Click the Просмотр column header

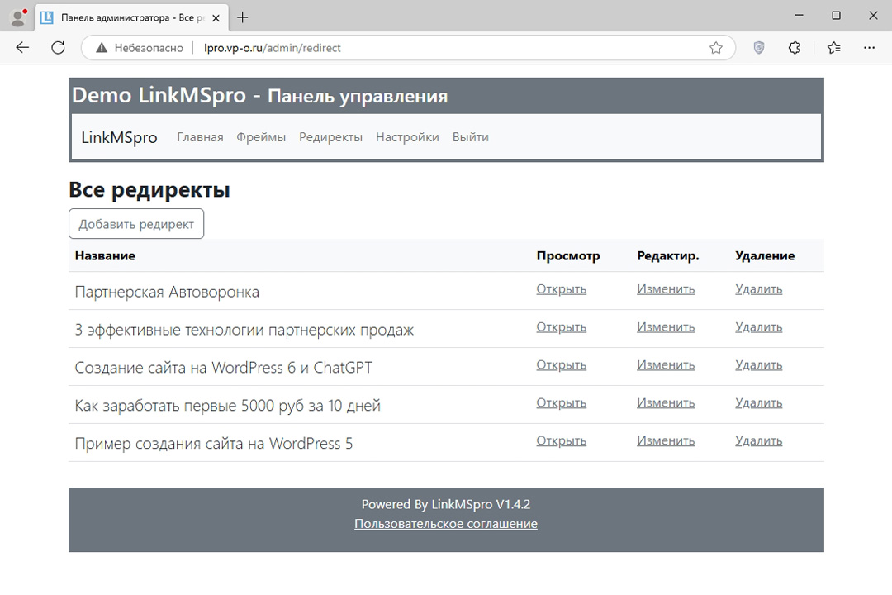pyautogui.click(x=567, y=256)
